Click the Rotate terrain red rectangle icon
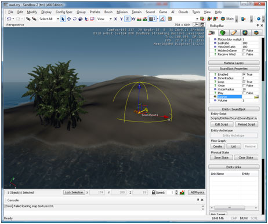This screenshot has width=268, height=224. [92, 19]
